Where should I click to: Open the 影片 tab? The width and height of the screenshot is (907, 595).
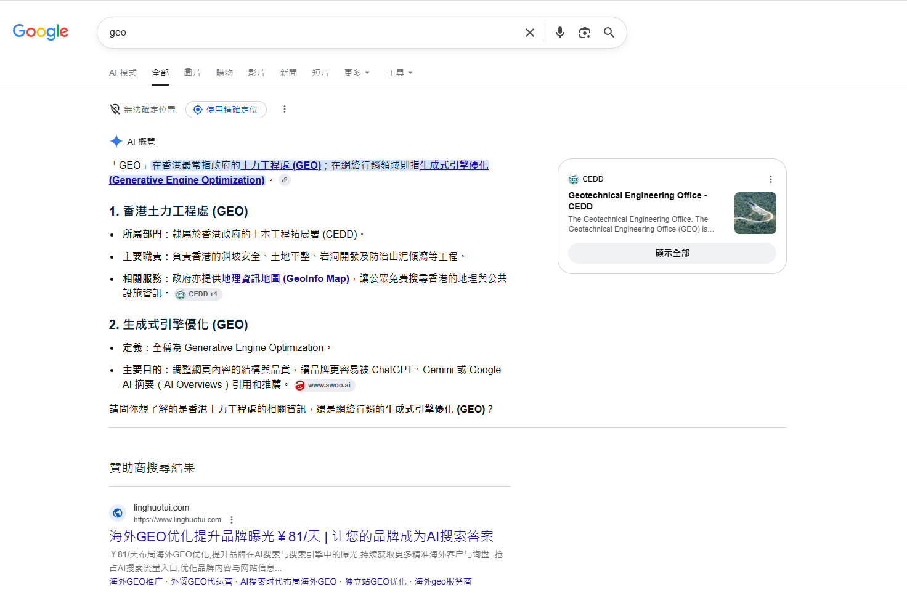click(x=256, y=73)
